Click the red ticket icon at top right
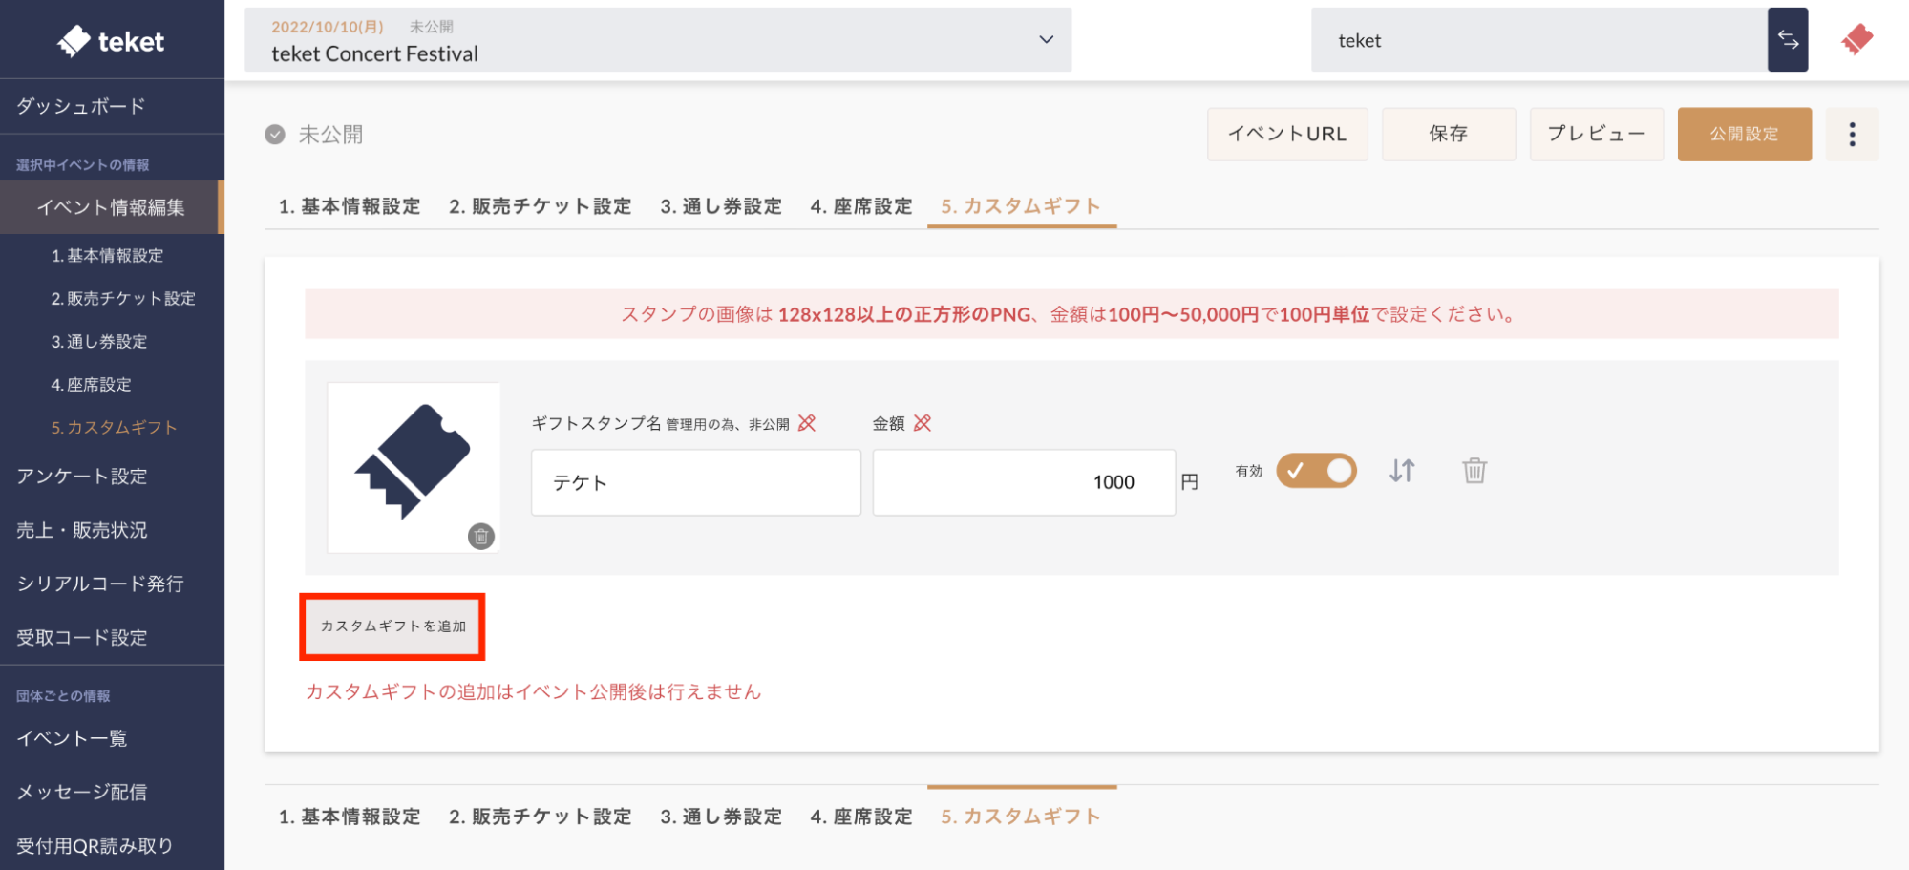The image size is (1909, 870). point(1856,39)
